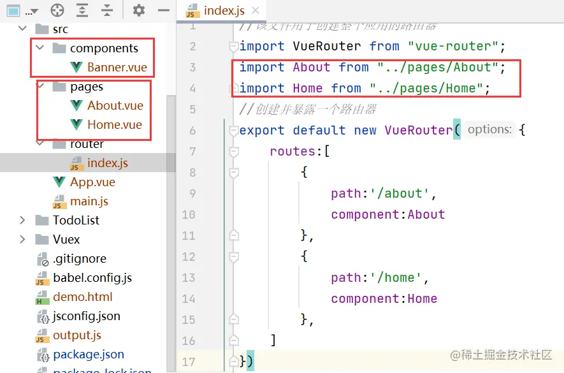Image resolution: width=564 pixels, height=373 pixels.
Task: Click the index.js tab file icon
Action: (192, 11)
